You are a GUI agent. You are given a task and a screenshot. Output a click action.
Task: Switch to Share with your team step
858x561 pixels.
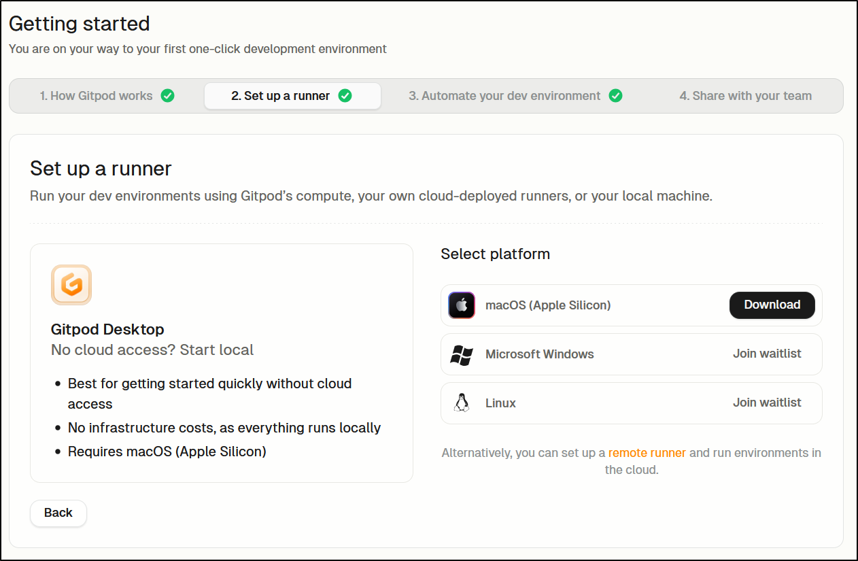(x=745, y=96)
